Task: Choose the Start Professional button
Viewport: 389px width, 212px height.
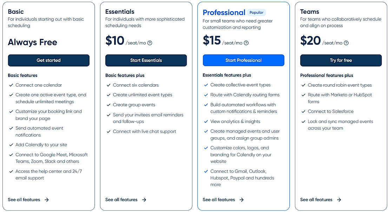Action: pyautogui.click(x=243, y=60)
